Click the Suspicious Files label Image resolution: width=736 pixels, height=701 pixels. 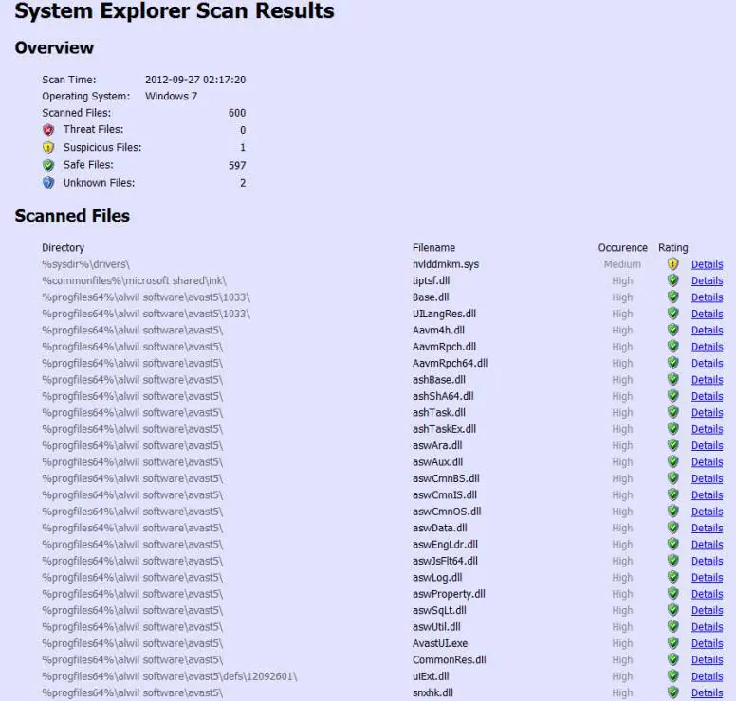click(x=102, y=148)
